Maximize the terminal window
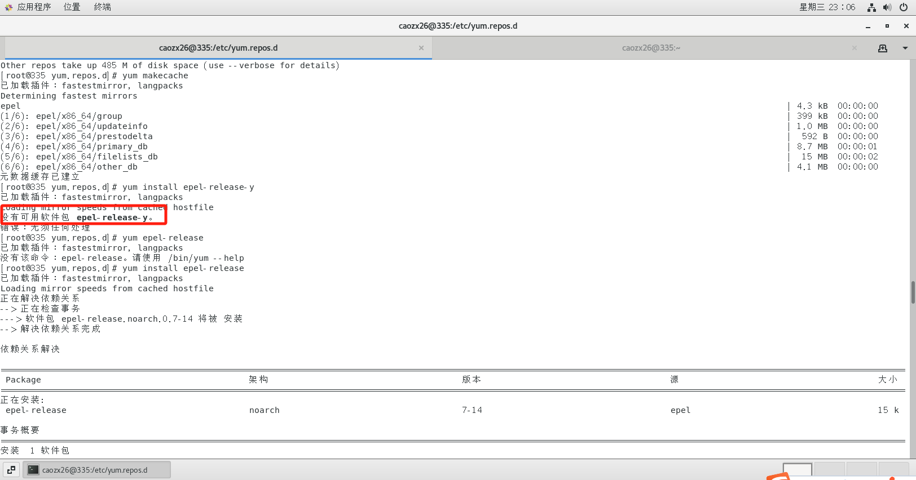Screen dimensions: 916x480 [887, 26]
